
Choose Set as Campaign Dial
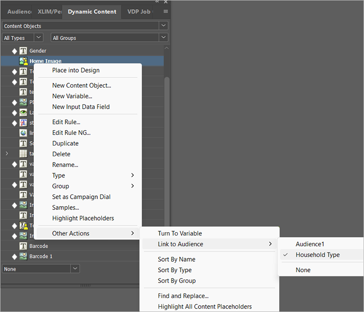81,197
